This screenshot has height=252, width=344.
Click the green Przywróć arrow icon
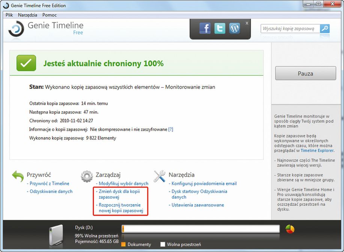18,176
